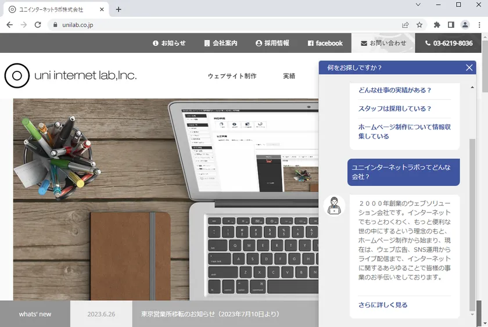Open the お知らせ menu item

[169, 43]
